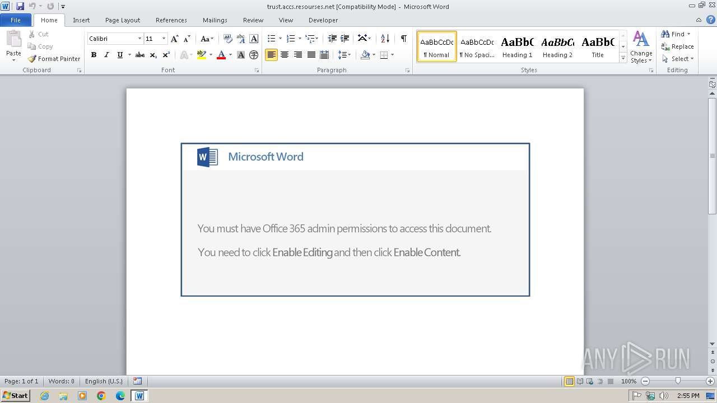Toggle underline formatting

click(x=120, y=55)
